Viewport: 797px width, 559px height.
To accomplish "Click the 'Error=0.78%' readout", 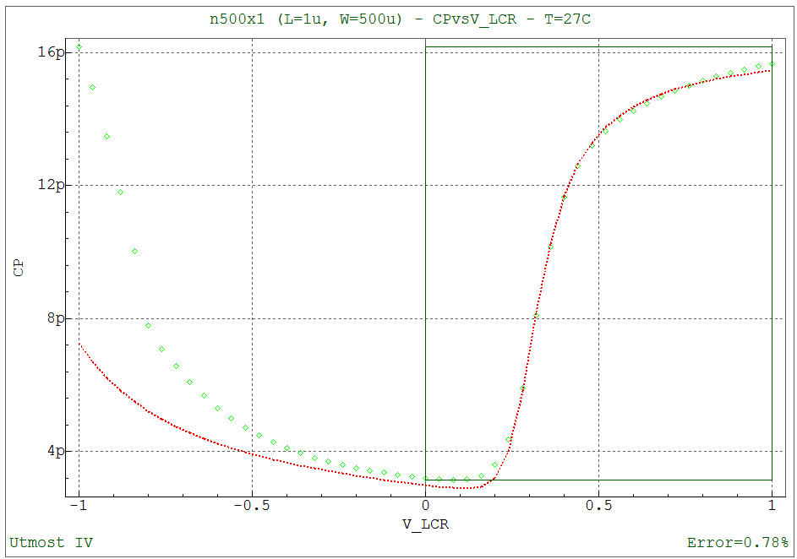I will pos(738,543).
